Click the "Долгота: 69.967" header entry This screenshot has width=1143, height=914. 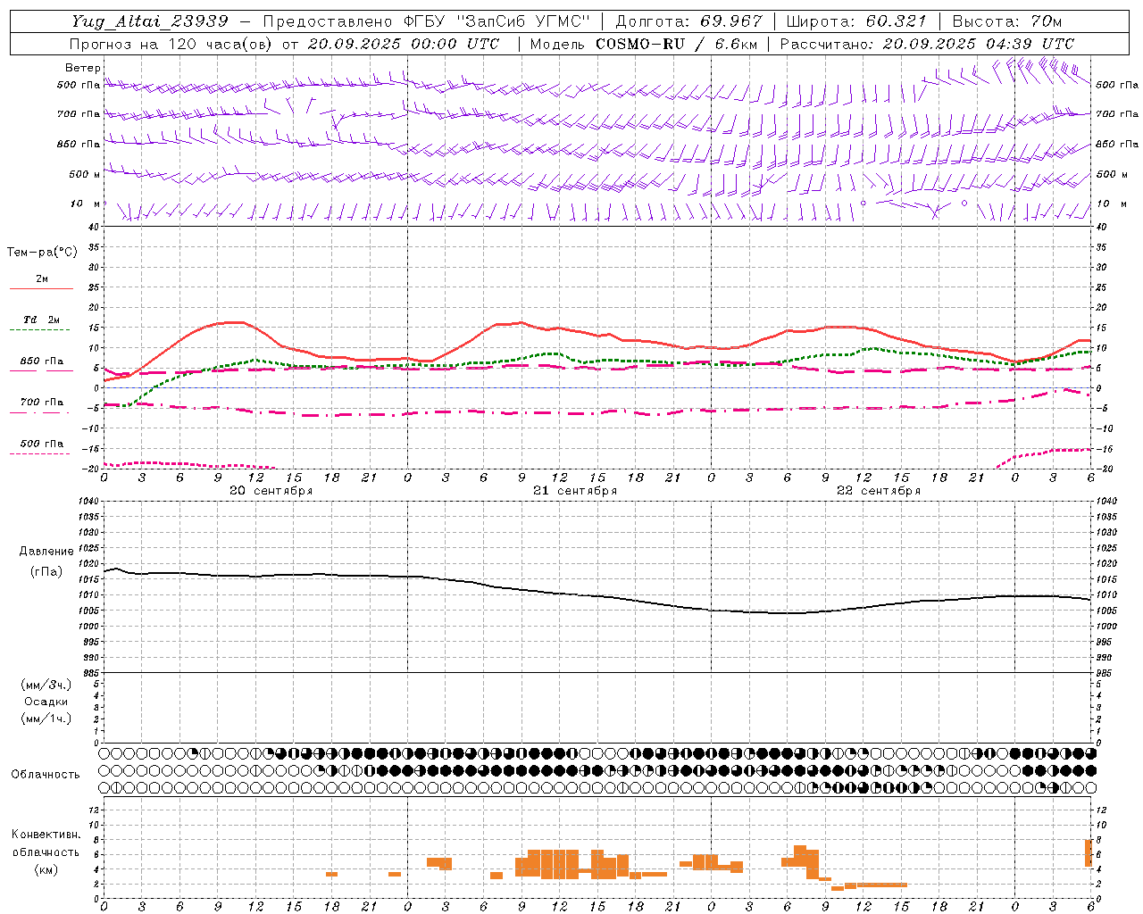tap(689, 21)
